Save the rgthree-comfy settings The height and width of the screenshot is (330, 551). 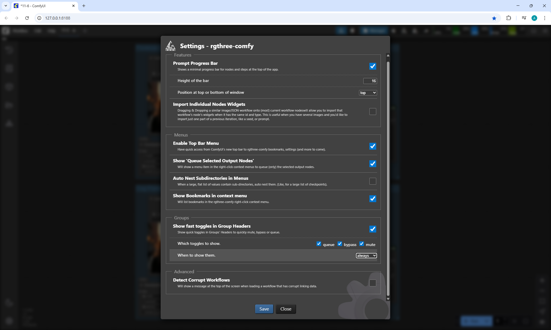[x=264, y=309]
